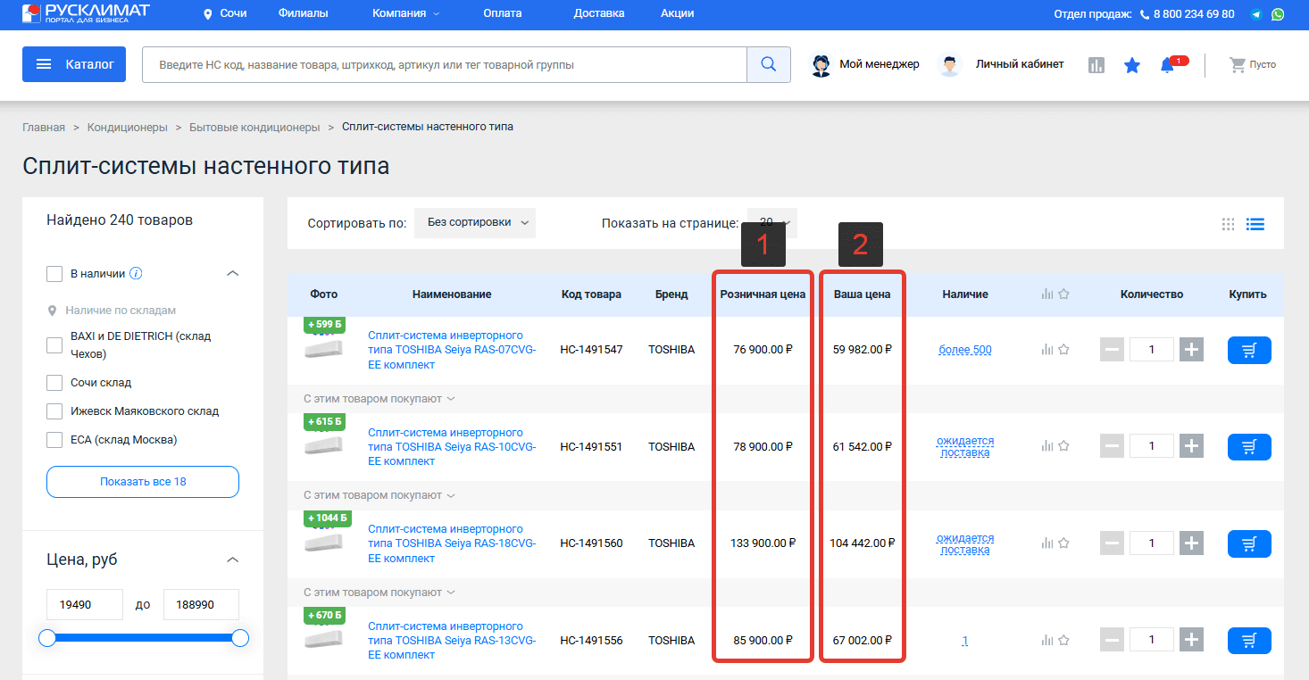The width and height of the screenshot is (1309, 680).
Task: Open Оплата menu item
Action: coord(503,13)
